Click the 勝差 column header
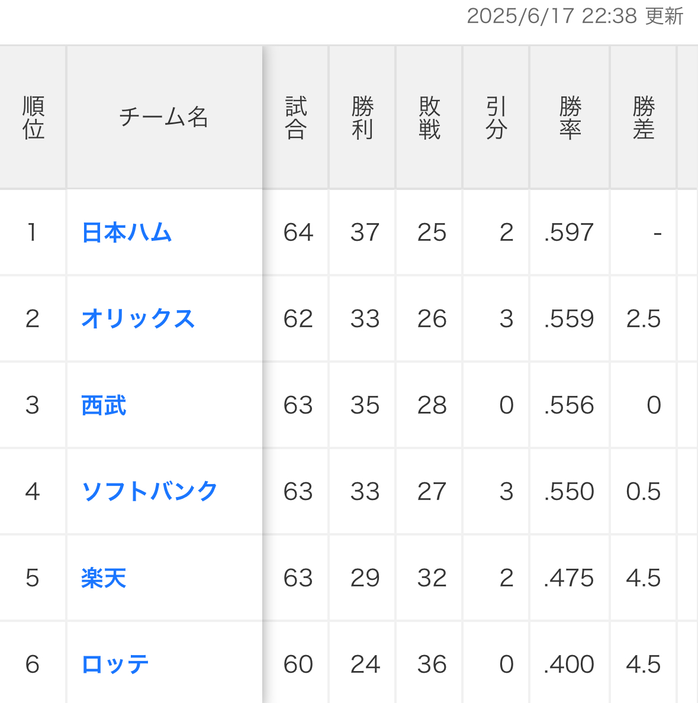Screen dimensions: 698x703 coord(643,118)
